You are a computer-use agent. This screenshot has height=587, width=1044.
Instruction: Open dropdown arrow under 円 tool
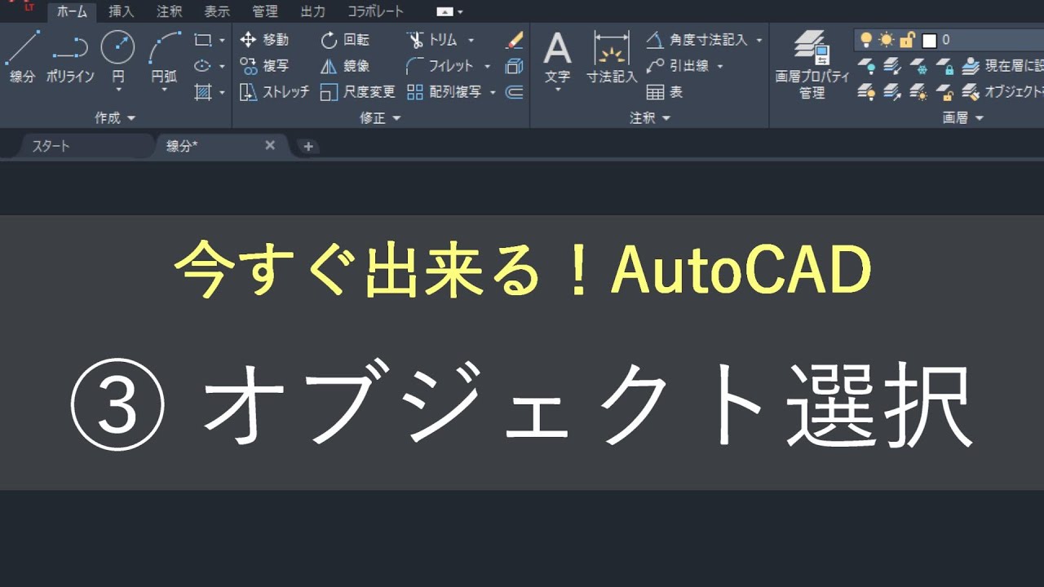click(x=118, y=90)
